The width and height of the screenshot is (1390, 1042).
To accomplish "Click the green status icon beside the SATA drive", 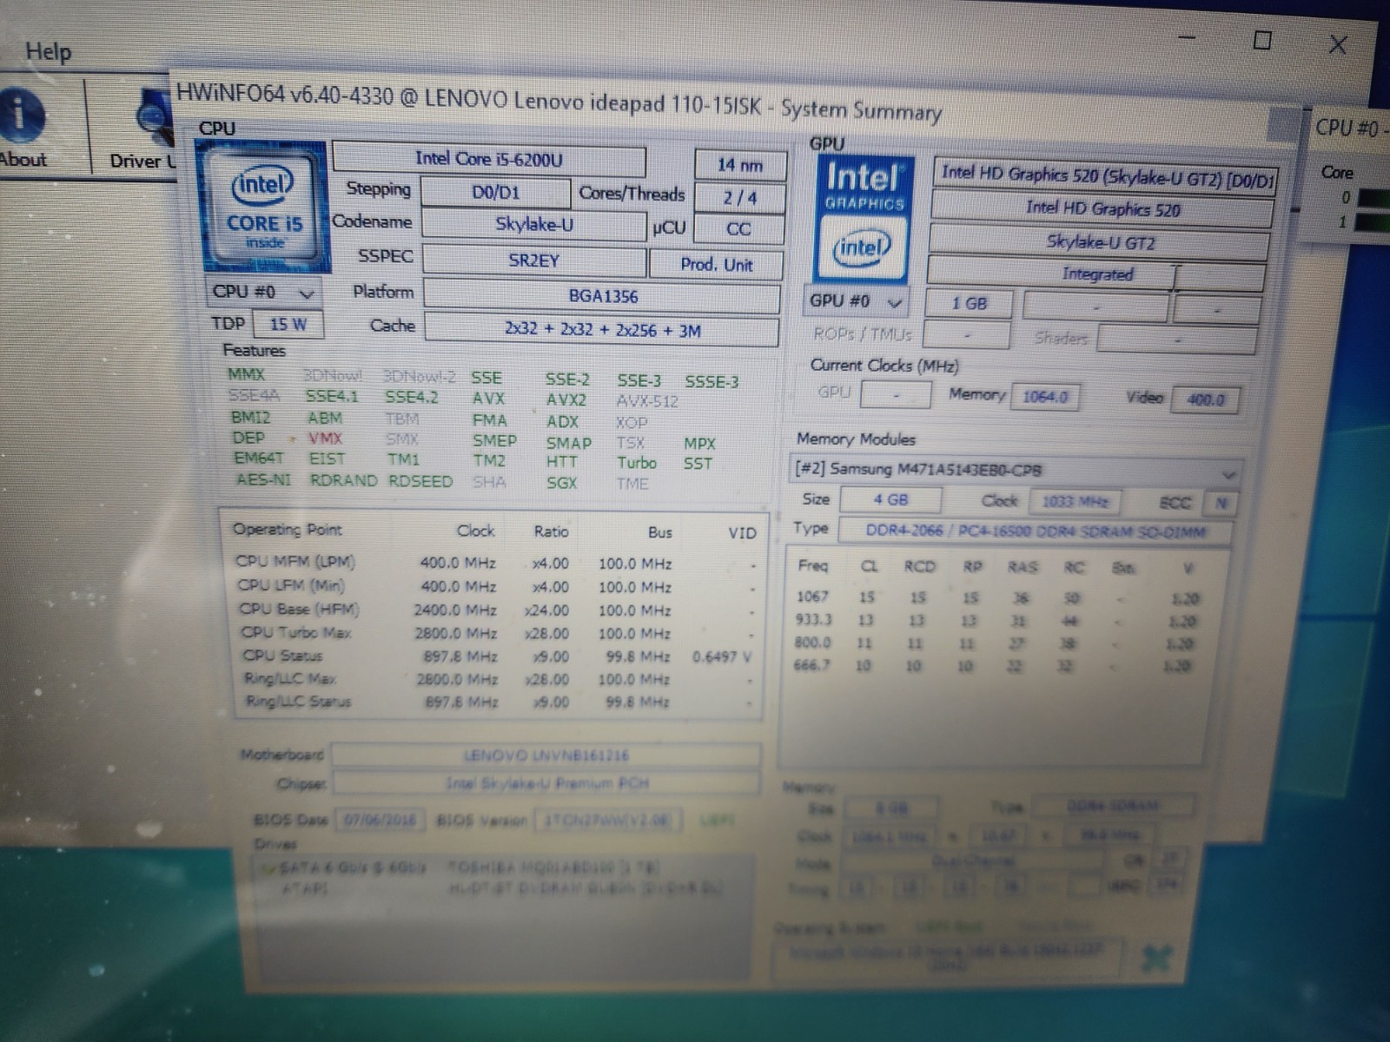I will tap(268, 867).
